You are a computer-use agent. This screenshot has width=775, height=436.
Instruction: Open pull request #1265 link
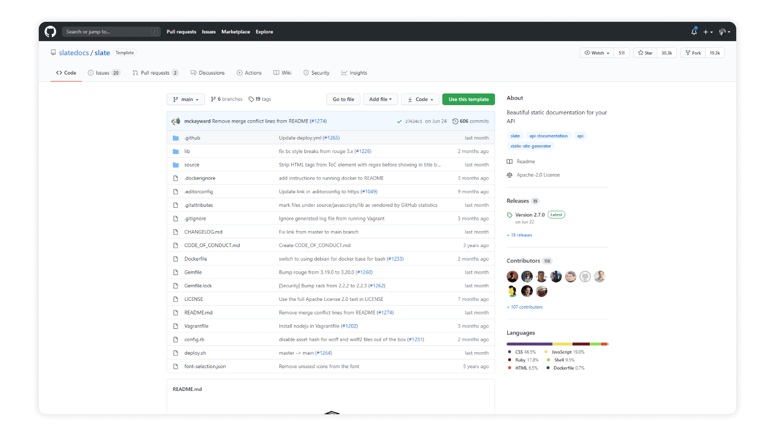[x=331, y=138]
